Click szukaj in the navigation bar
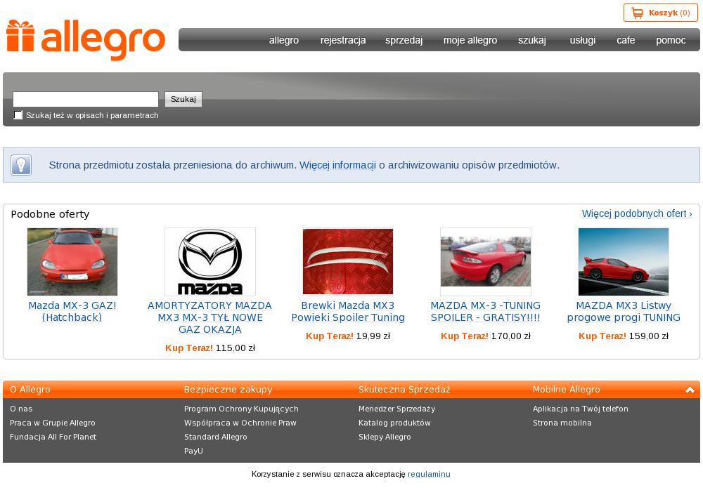 [x=531, y=40]
